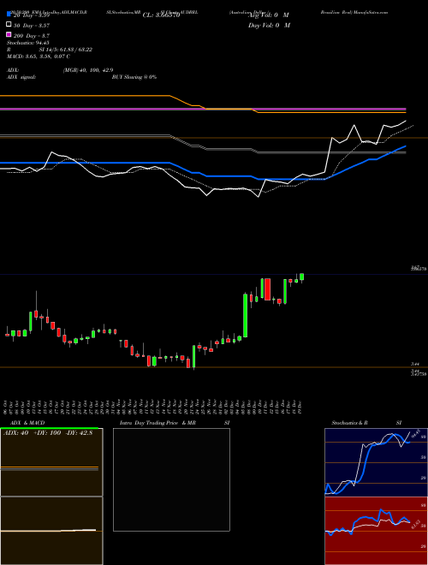
Task: Click the 'Stochastics & R' panel title
Action: point(349,423)
